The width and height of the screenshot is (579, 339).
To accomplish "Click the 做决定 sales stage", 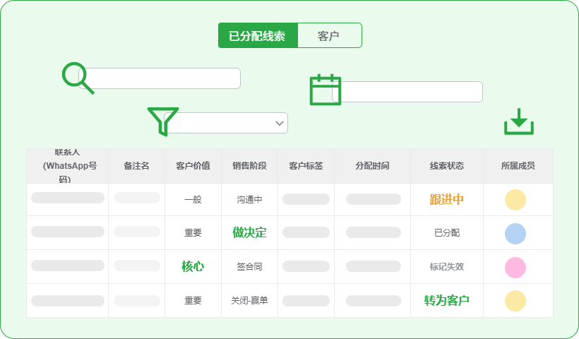I will 249,233.
